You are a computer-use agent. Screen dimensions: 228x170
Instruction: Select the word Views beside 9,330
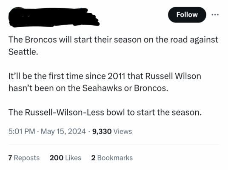[x=123, y=131]
